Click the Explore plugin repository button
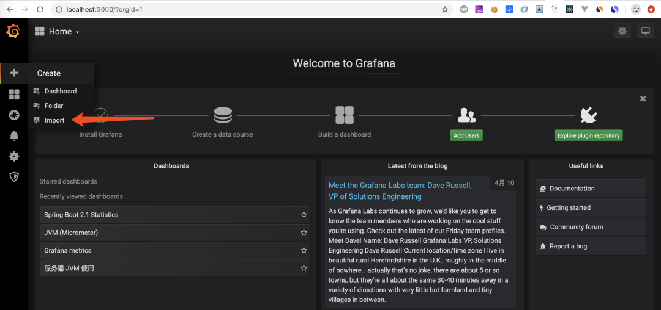Screen dimensions: 661x310 [588, 135]
